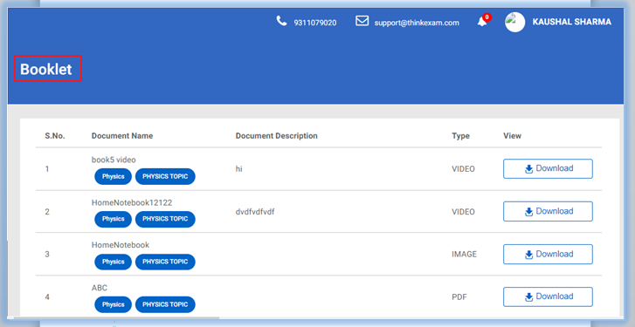Image resolution: width=635 pixels, height=327 pixels.
Task: Click the description text 'dvdfvdfvdf'
Action: click(255, 211)
